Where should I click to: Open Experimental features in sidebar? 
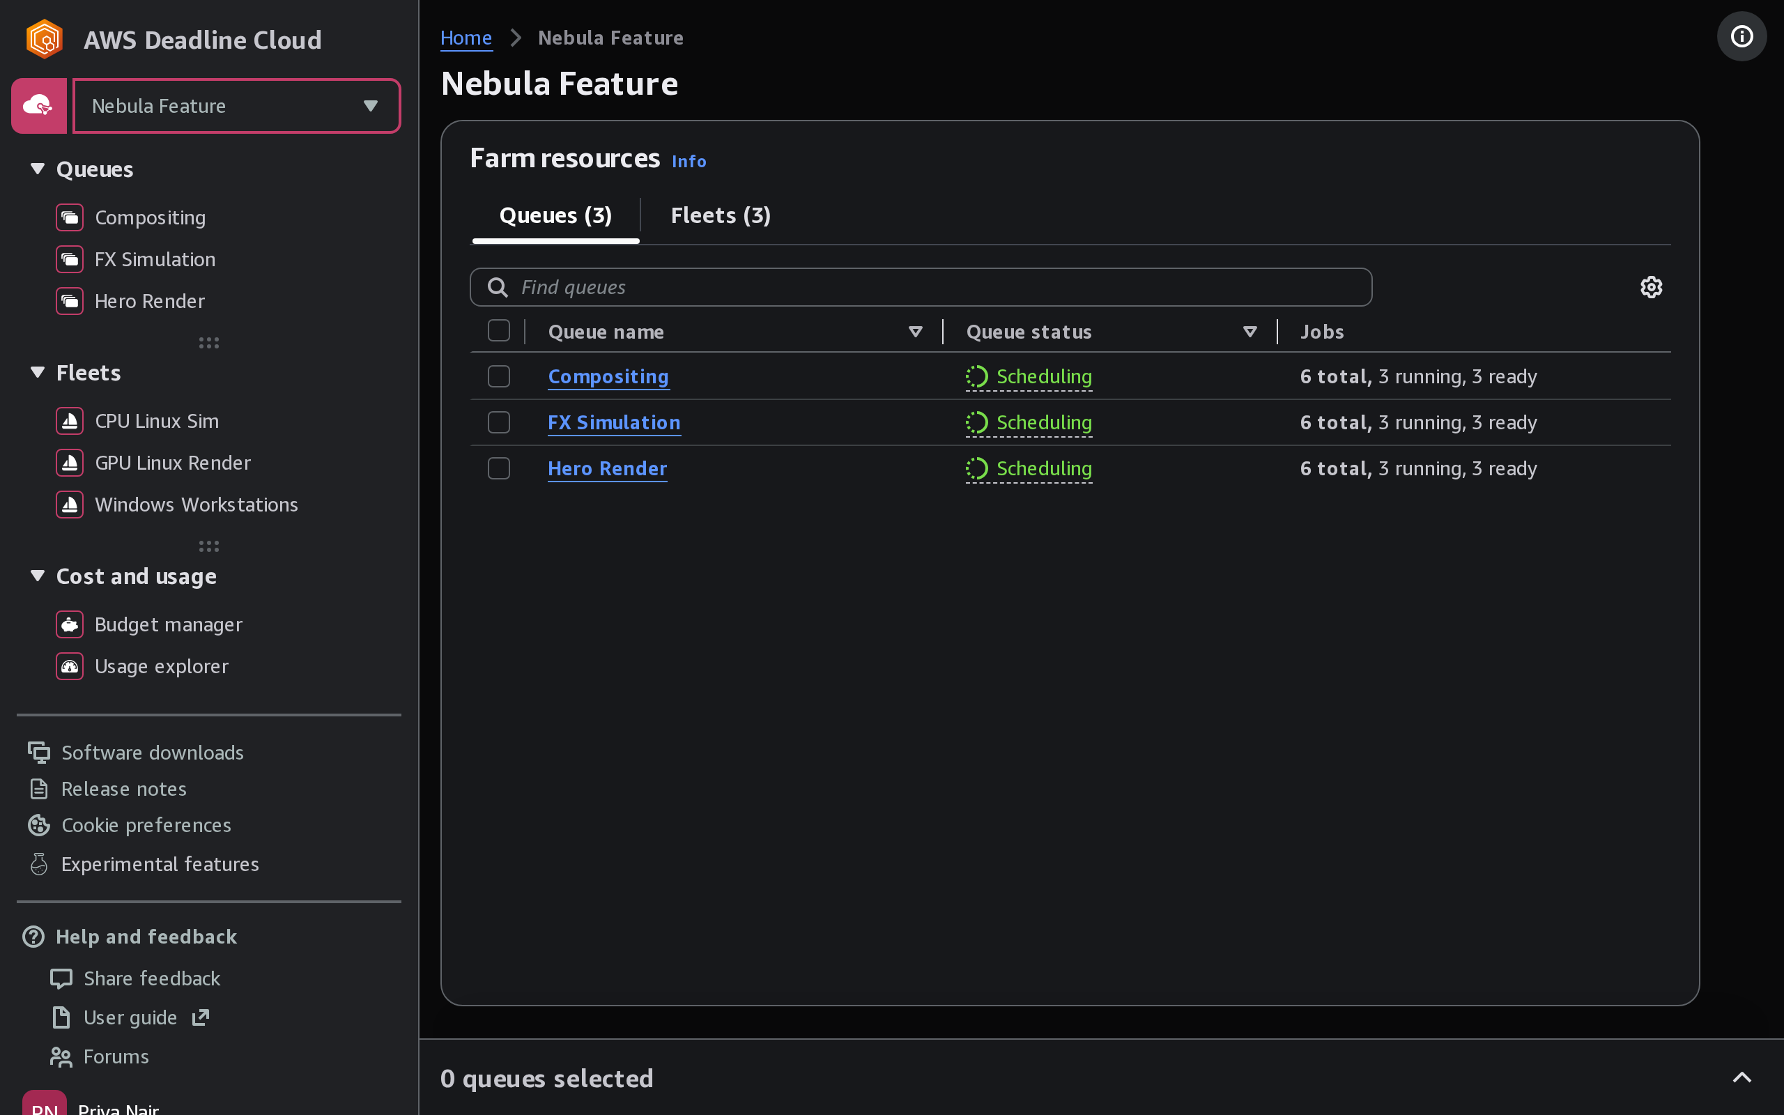coord(160,864)
